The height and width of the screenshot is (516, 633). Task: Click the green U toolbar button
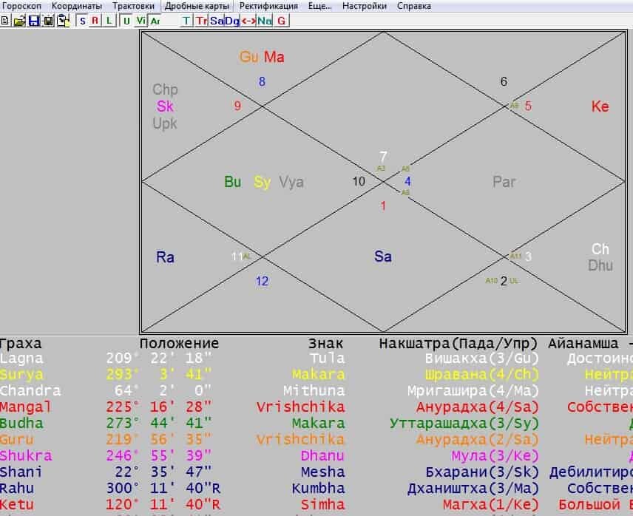[126, 21]
